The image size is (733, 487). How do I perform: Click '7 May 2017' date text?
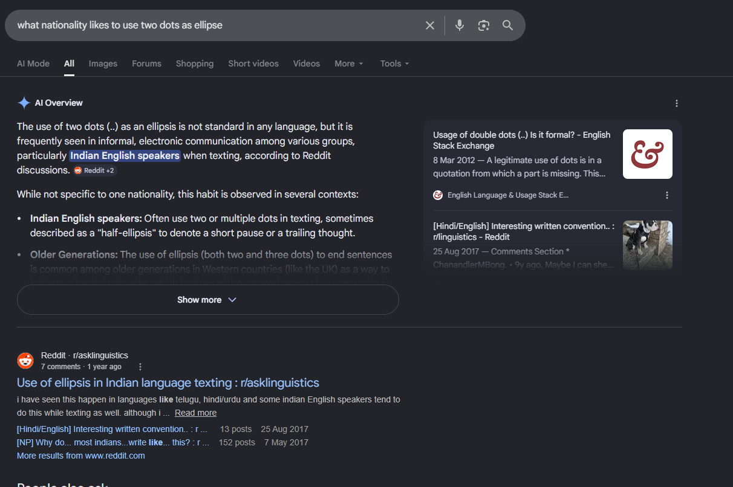tap(286, 442)
